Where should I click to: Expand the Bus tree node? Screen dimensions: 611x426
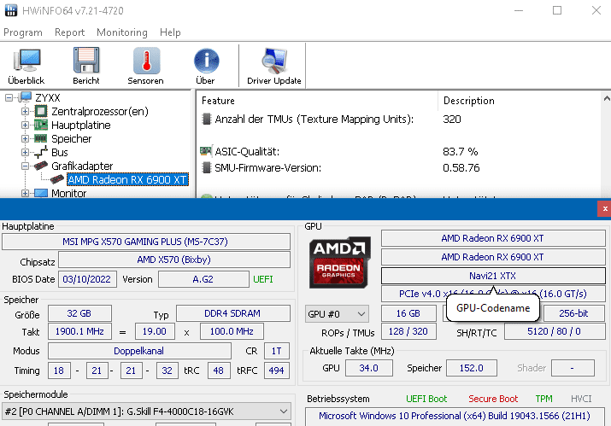click(x=25, y=152)
